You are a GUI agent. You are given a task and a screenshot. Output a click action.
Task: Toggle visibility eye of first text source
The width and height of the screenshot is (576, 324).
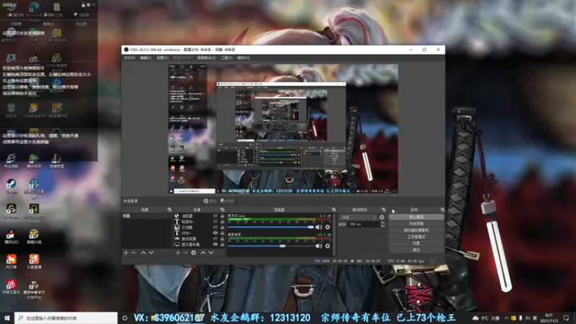(x=215, y=222)
